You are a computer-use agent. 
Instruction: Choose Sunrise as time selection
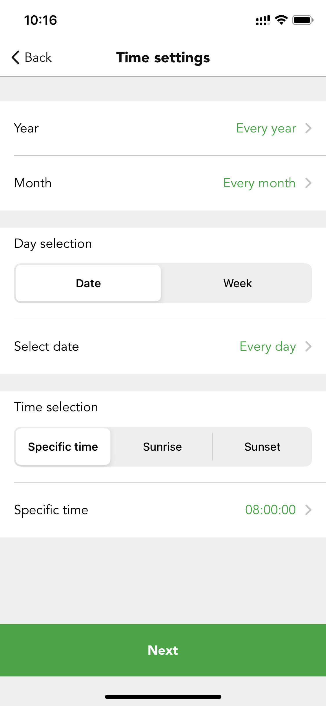coord(162,447)
